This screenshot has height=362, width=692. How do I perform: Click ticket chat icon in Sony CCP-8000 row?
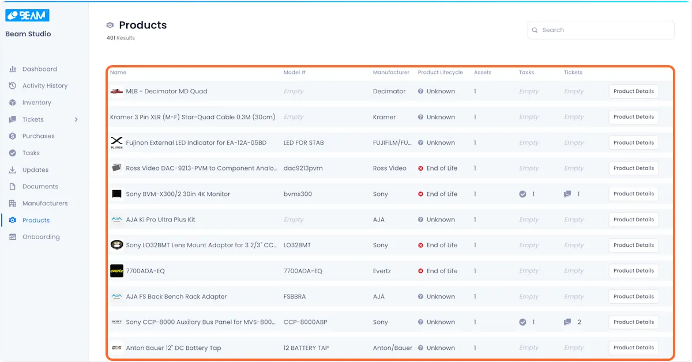click(567, 322)
